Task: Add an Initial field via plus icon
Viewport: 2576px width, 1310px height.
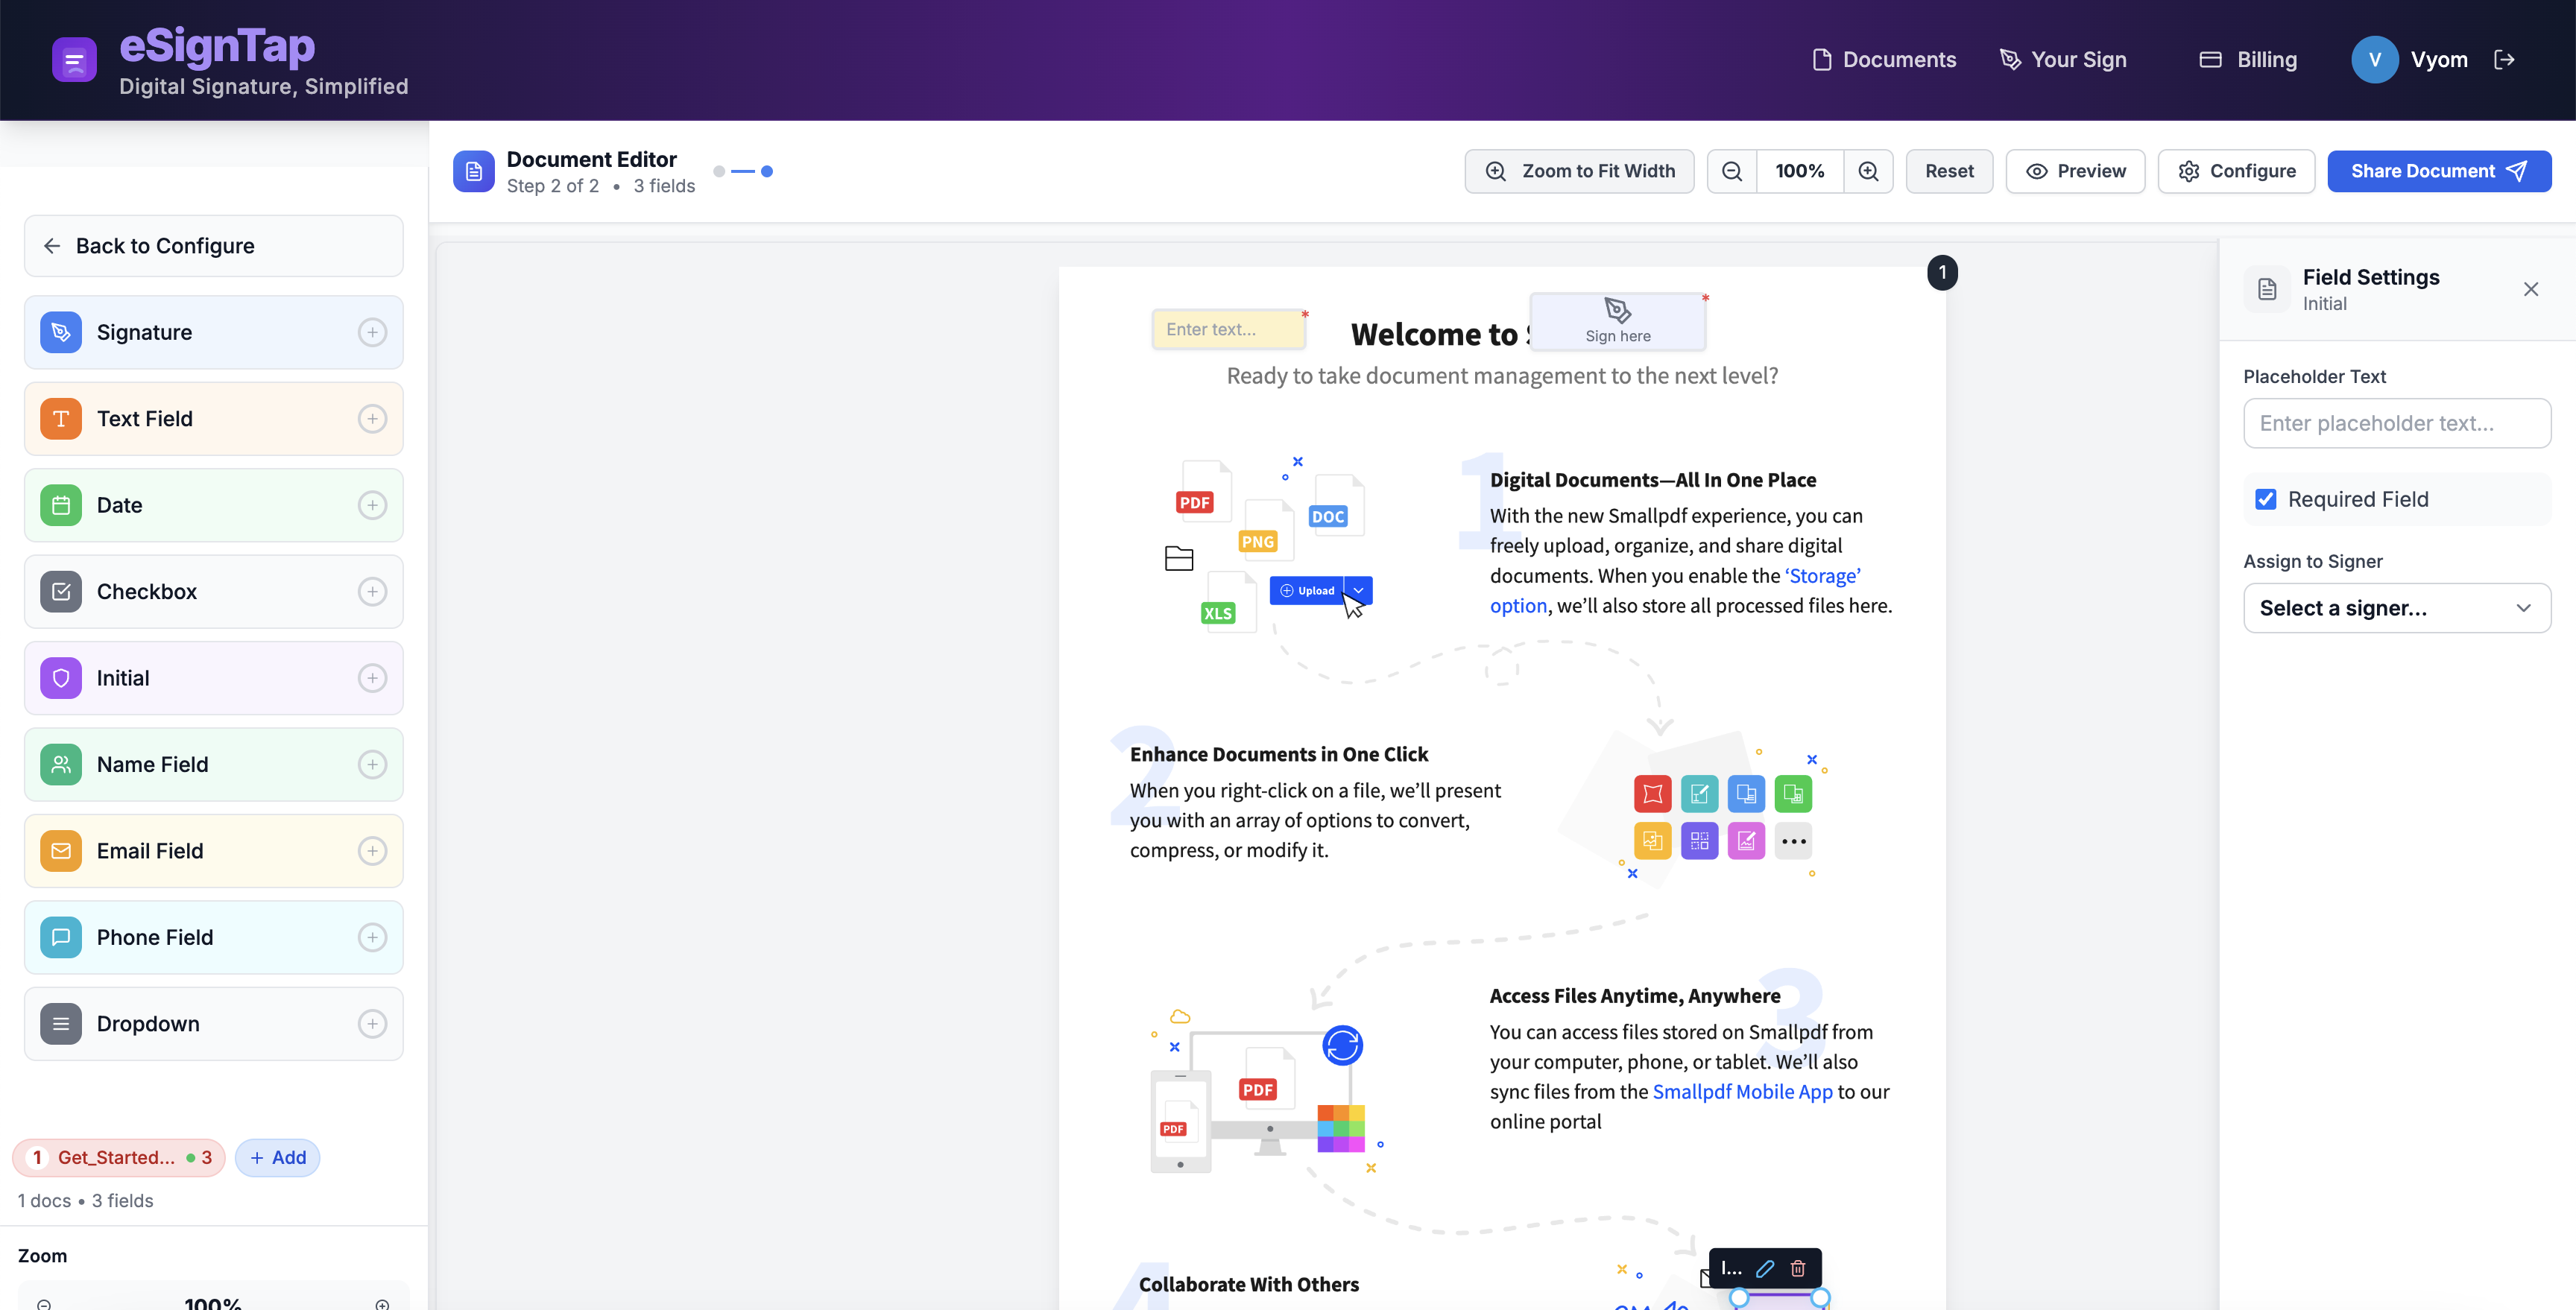Action: click(372, 678)
